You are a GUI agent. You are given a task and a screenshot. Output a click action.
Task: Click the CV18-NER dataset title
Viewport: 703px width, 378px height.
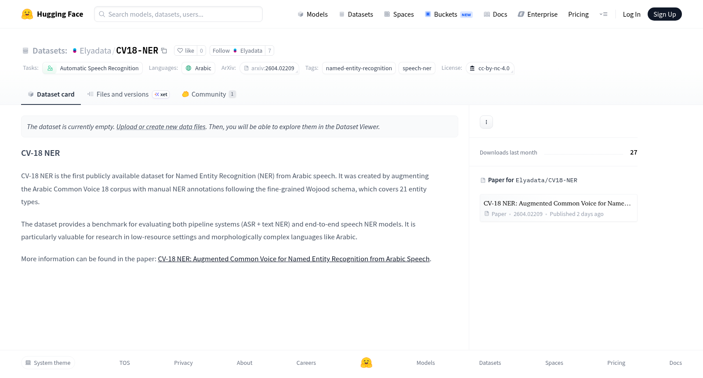[137, 50]
